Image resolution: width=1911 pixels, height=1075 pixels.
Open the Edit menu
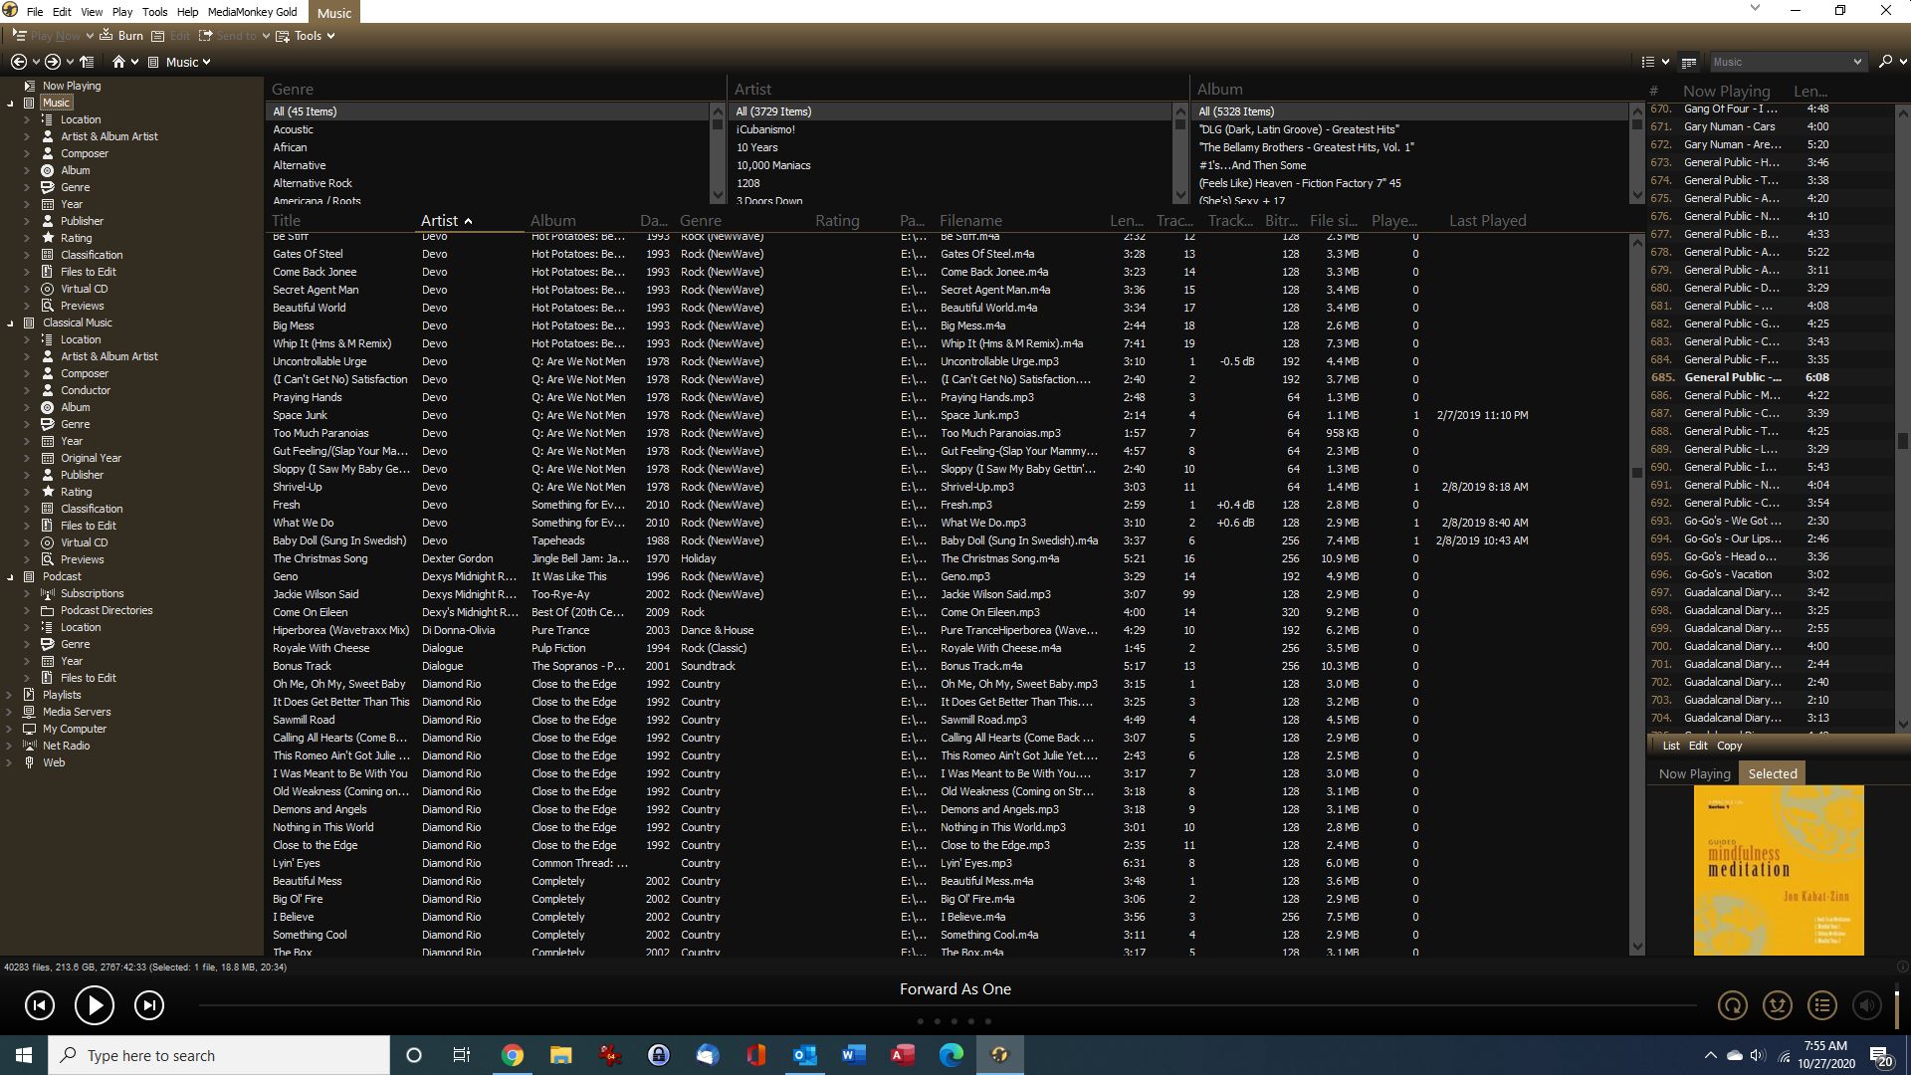click(x=62, y=12)
